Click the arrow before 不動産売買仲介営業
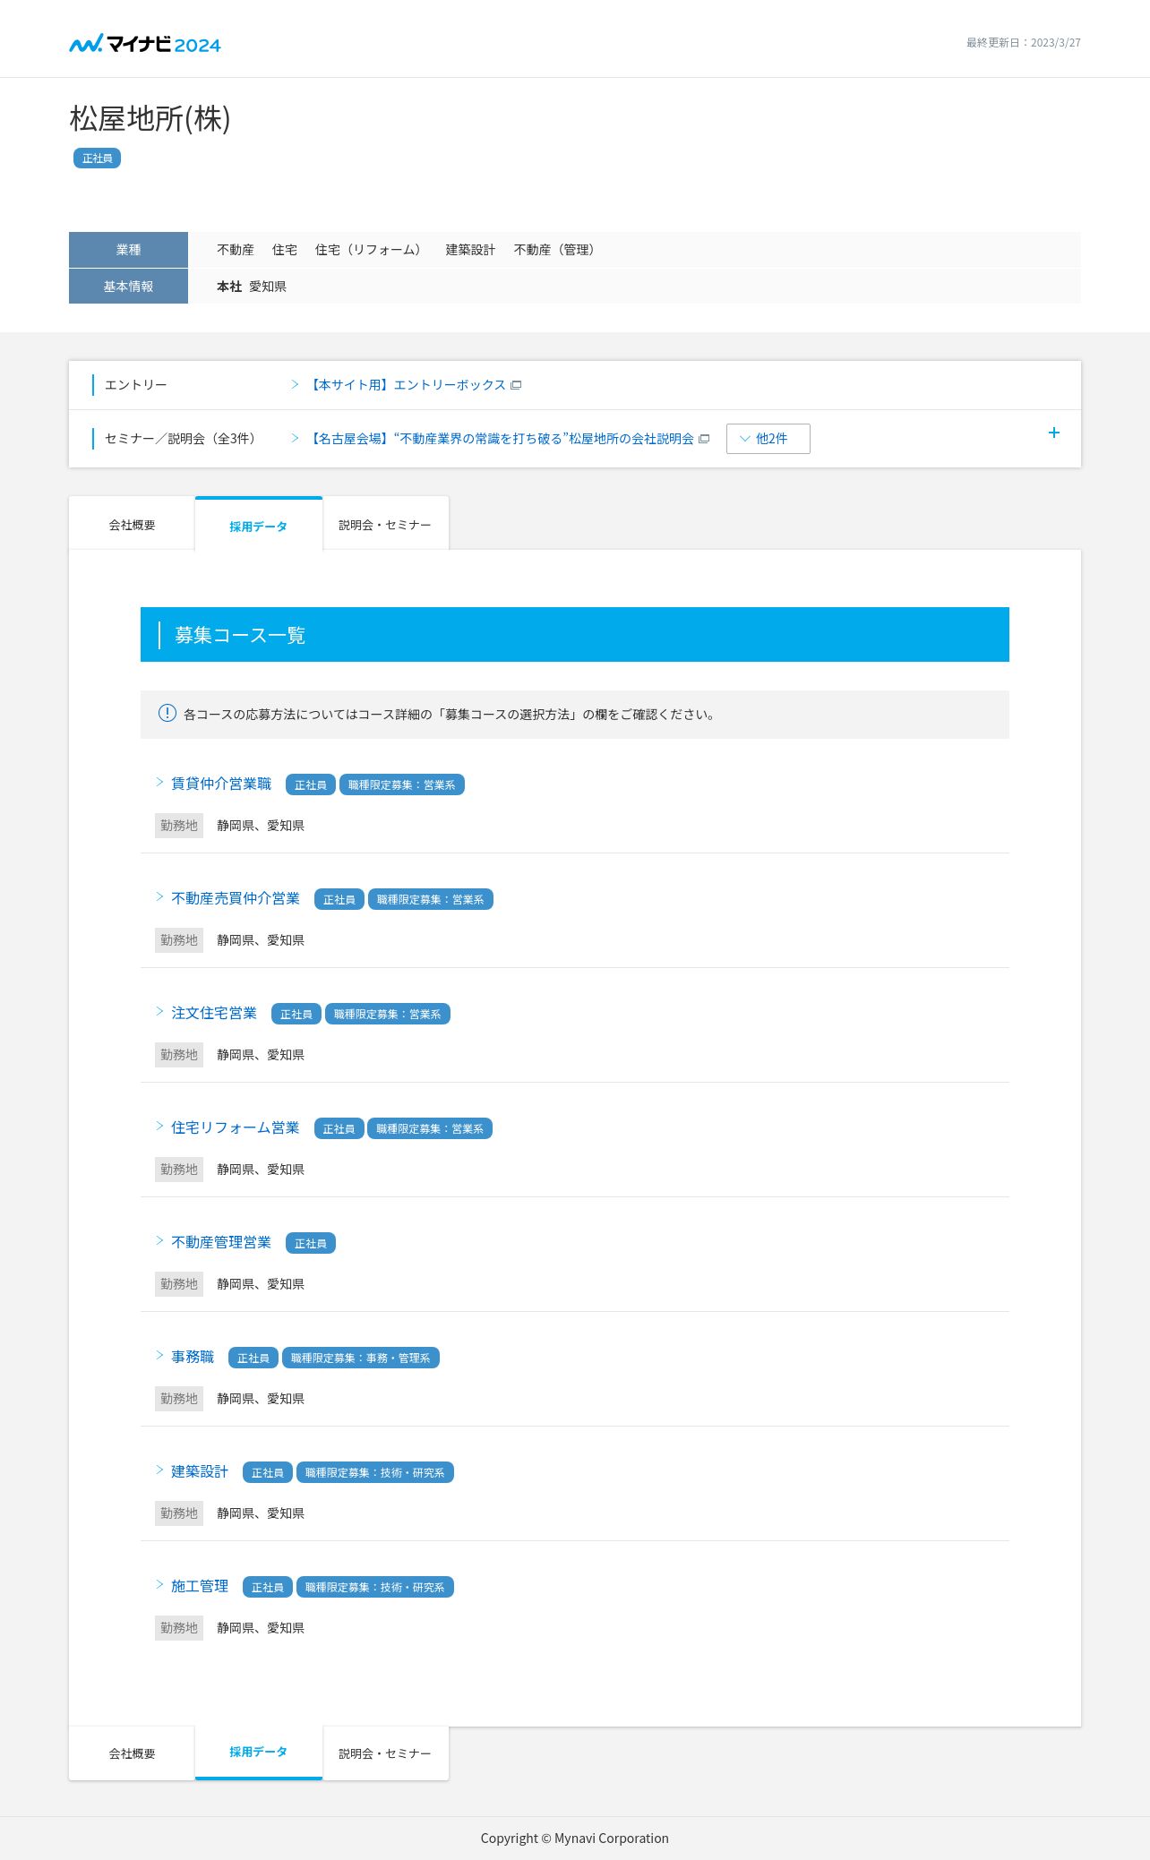 pyautogui.click(x=159, y=897)
